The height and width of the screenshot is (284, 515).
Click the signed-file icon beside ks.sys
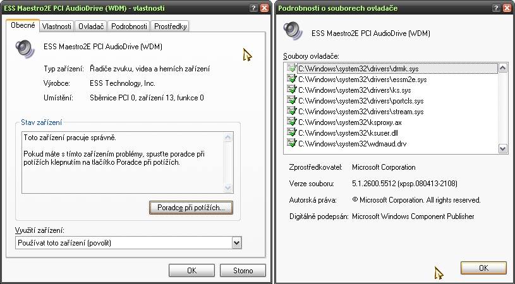coord(291,90)
